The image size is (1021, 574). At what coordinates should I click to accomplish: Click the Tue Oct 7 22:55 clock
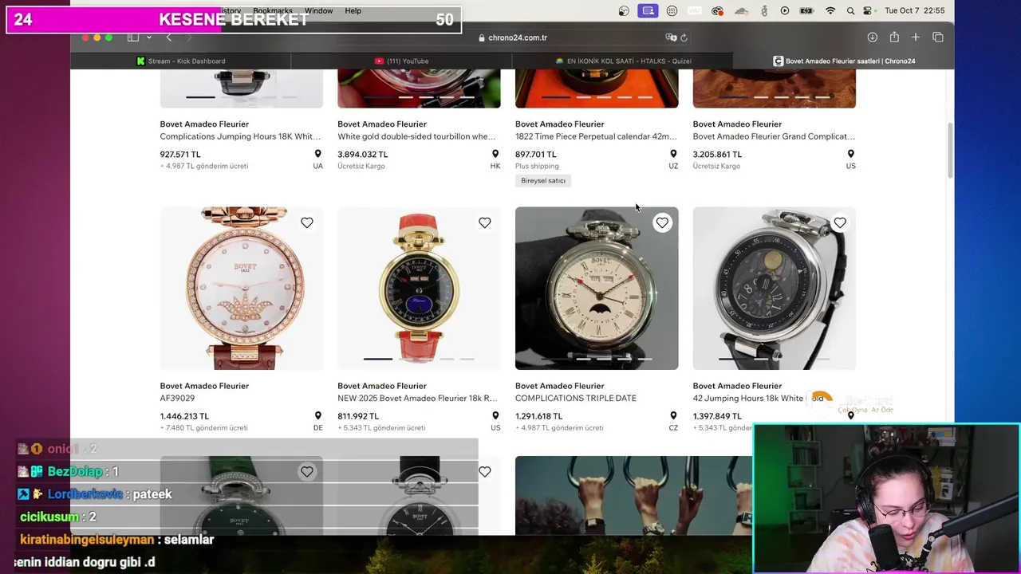914,11
